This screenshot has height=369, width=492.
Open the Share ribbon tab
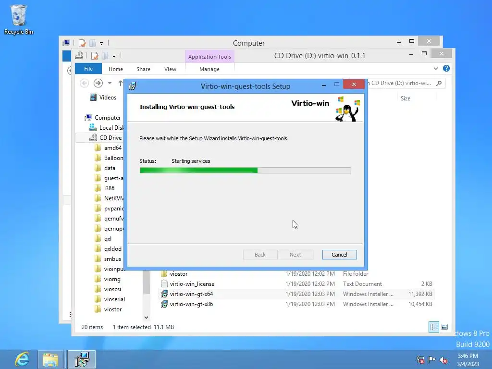[x=143, y=69]
